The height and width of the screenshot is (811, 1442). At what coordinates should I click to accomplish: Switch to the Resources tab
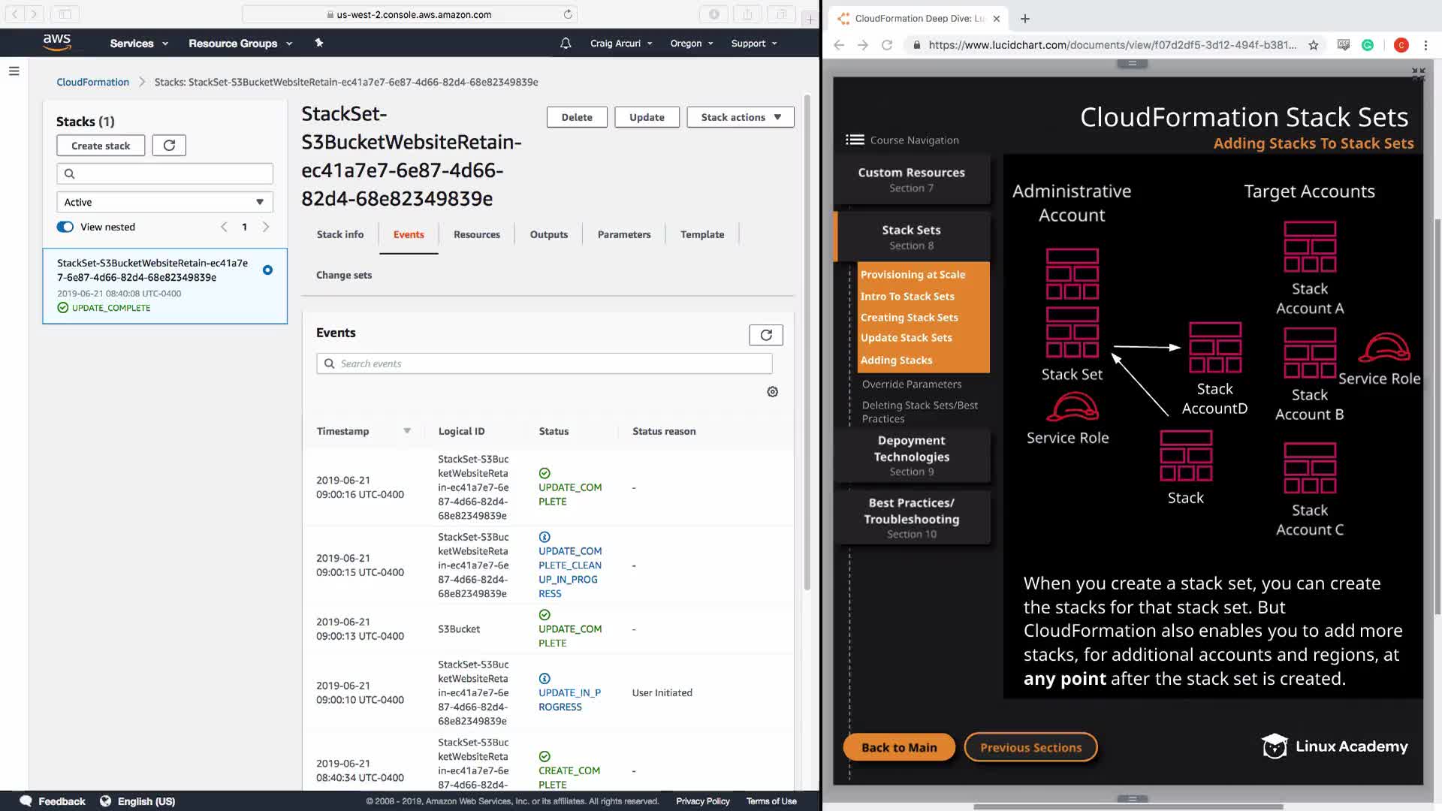(476, 234)
